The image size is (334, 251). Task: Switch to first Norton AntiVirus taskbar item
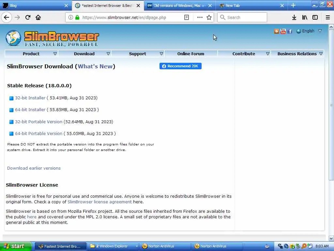point(165,246)
